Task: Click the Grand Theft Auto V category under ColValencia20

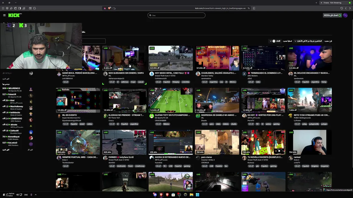Action: pyautogui.click(x=165, y=76)
